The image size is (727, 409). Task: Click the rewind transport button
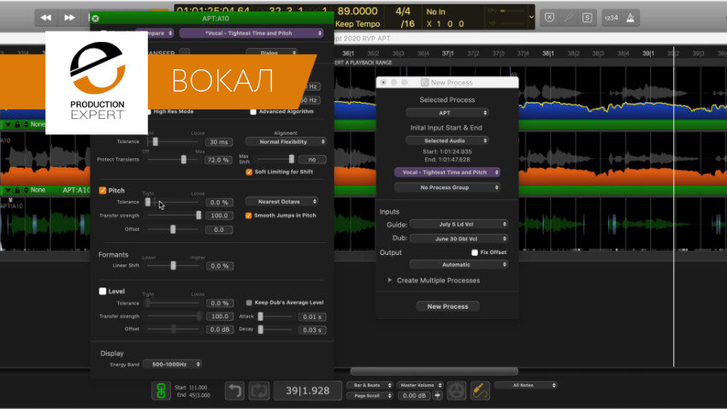point(46,18)
